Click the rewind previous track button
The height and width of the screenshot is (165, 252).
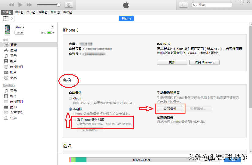pos(11,5)
